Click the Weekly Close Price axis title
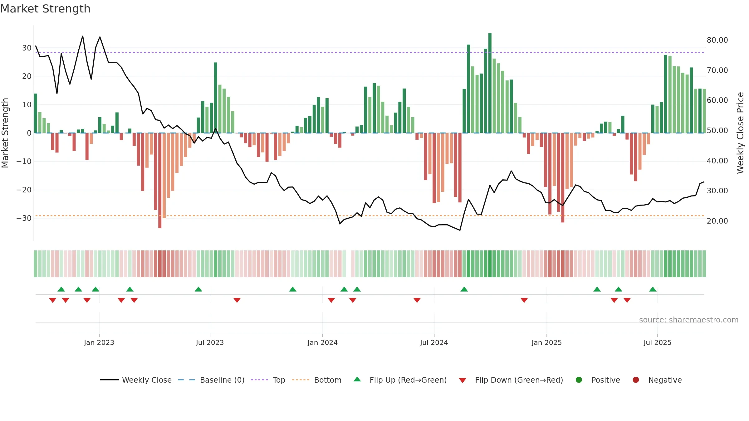The height and width of the screenshot is (421, 749). (740, 133)
